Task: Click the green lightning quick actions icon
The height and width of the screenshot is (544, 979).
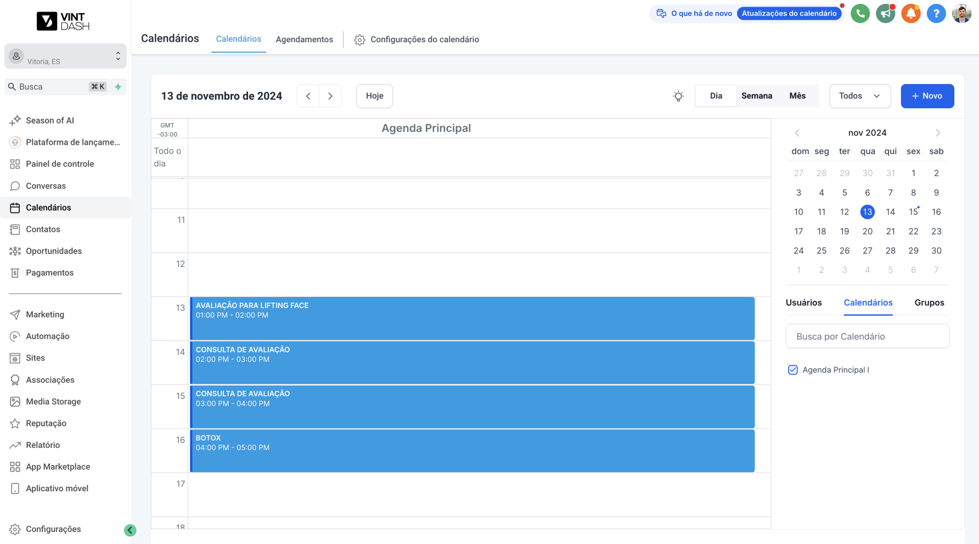Action: [x=118, y=87]
